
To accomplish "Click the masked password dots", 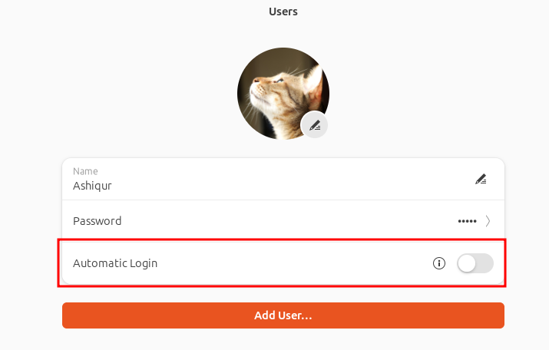I will 467,221.
